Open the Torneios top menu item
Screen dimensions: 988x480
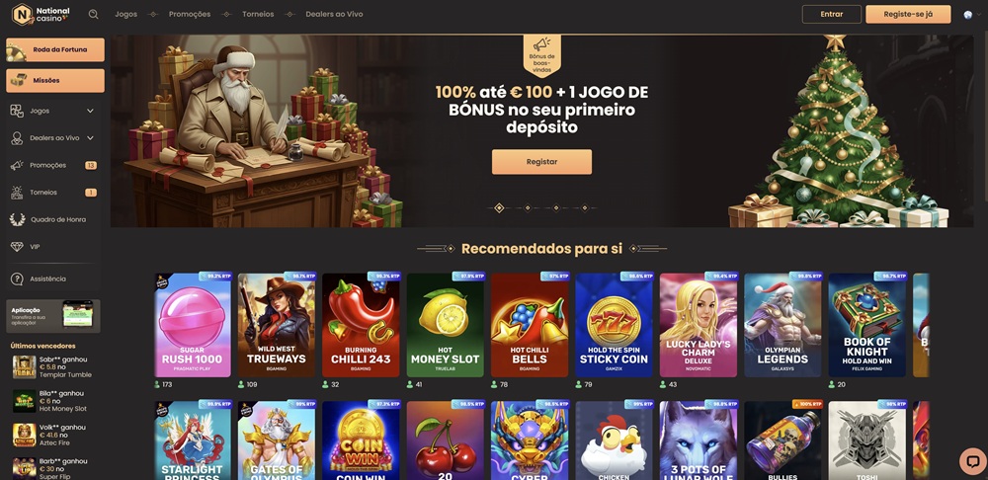click(258, 14)
